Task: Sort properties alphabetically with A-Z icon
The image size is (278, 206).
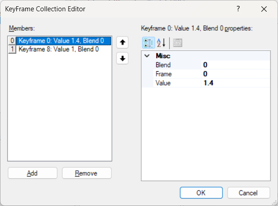Action: 162,43
